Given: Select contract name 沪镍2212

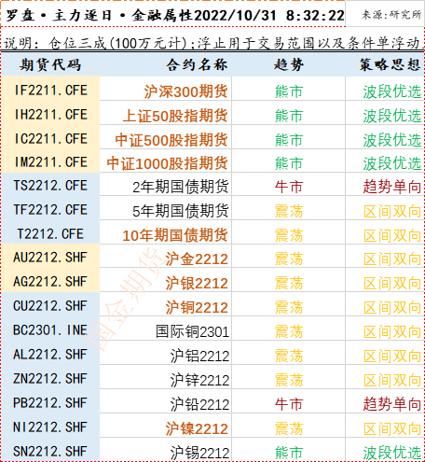Looking at the screenshot, I should [197, 428].
